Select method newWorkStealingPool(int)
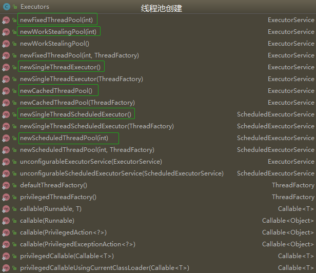This screenshot has width=316, height=273. pyautogui.click(x=58, y=32)
